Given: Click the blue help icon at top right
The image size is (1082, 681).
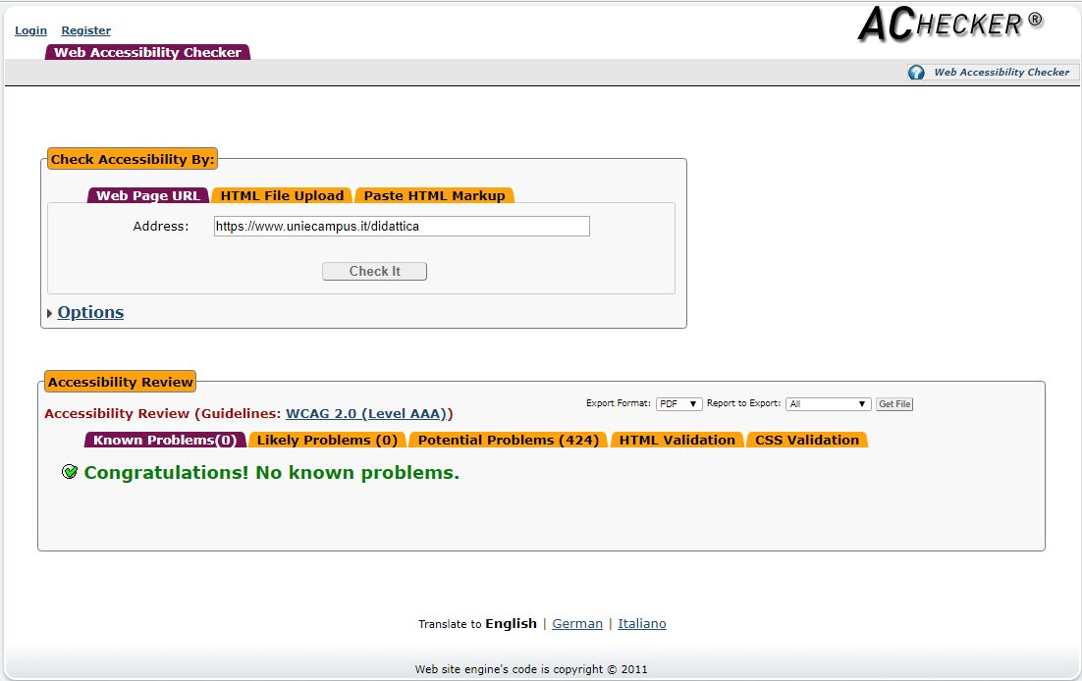Looking at the screenshot, I should click(916, 73).
